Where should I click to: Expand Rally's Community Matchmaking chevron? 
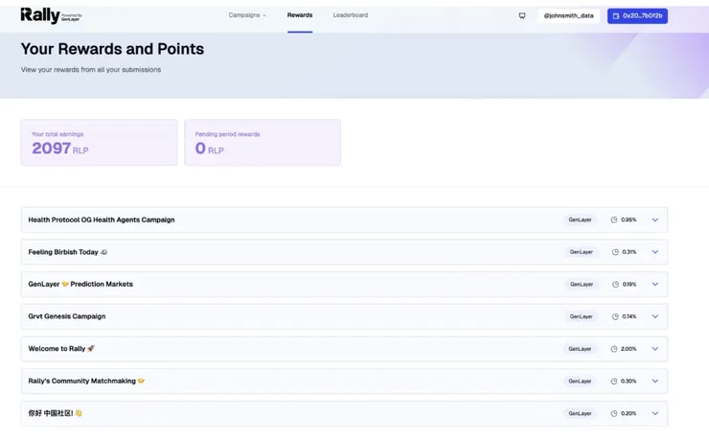(x=655, y=381)
